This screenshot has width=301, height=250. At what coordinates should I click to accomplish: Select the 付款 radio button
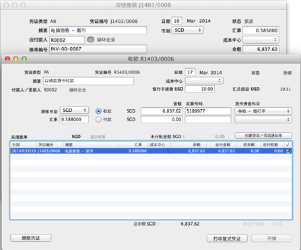click(x=98, y=119)
